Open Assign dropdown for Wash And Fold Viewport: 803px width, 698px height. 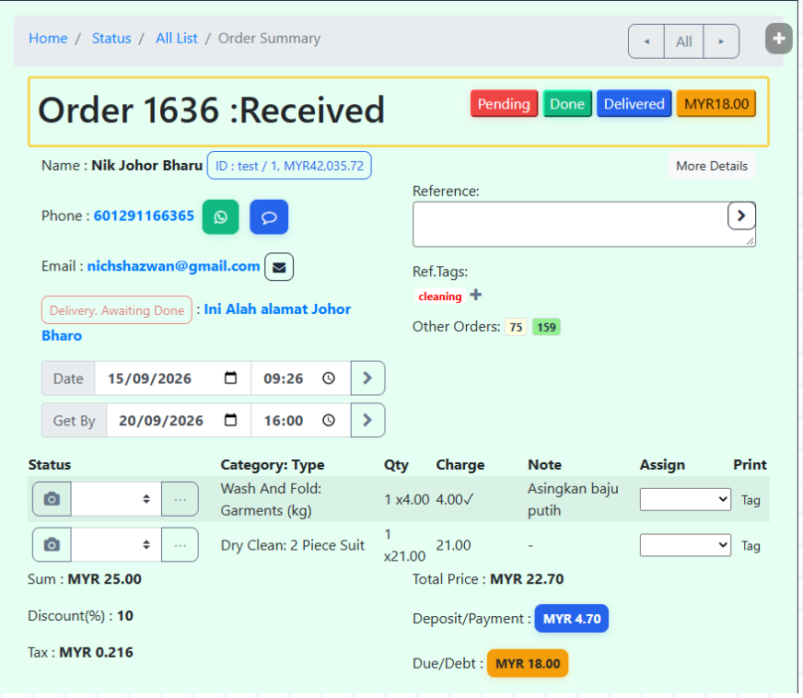tap(685, 499)
